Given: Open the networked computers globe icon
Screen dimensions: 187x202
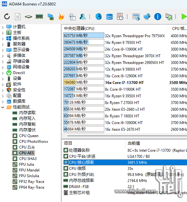Looking at the screenshot, I should click(147, 17).
